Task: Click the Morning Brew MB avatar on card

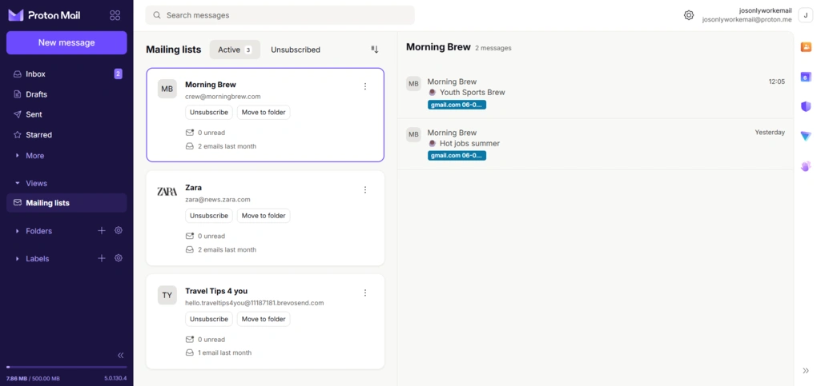Action: click(x=167, y=89)
